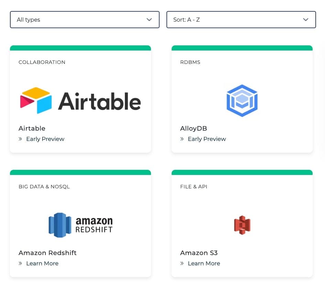Click double-chevron icon beside AlloyDB Early Preview
Screen dimensions: 325x286
(x=182, y=139)
